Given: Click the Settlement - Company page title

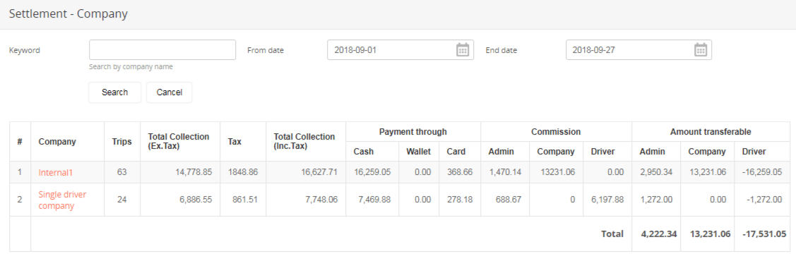Looking at the screenshot, I should pos(68,14).
